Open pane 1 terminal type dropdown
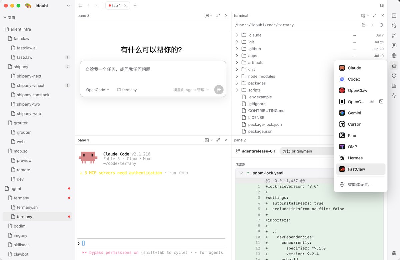This screenshot has height=260, width=400. [x=209, y=140]
